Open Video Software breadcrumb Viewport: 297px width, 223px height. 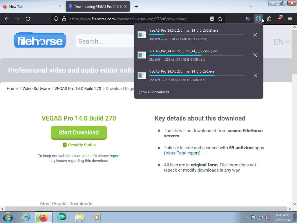pyautogui.click(x=36, y=89)
